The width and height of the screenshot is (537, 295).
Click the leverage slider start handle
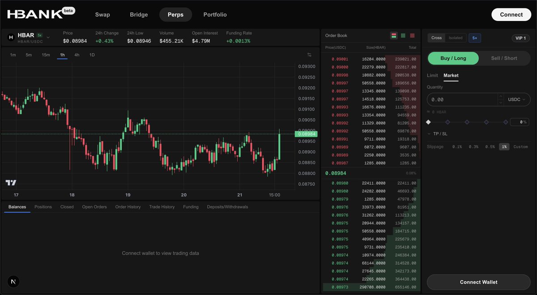coord(428,122)
